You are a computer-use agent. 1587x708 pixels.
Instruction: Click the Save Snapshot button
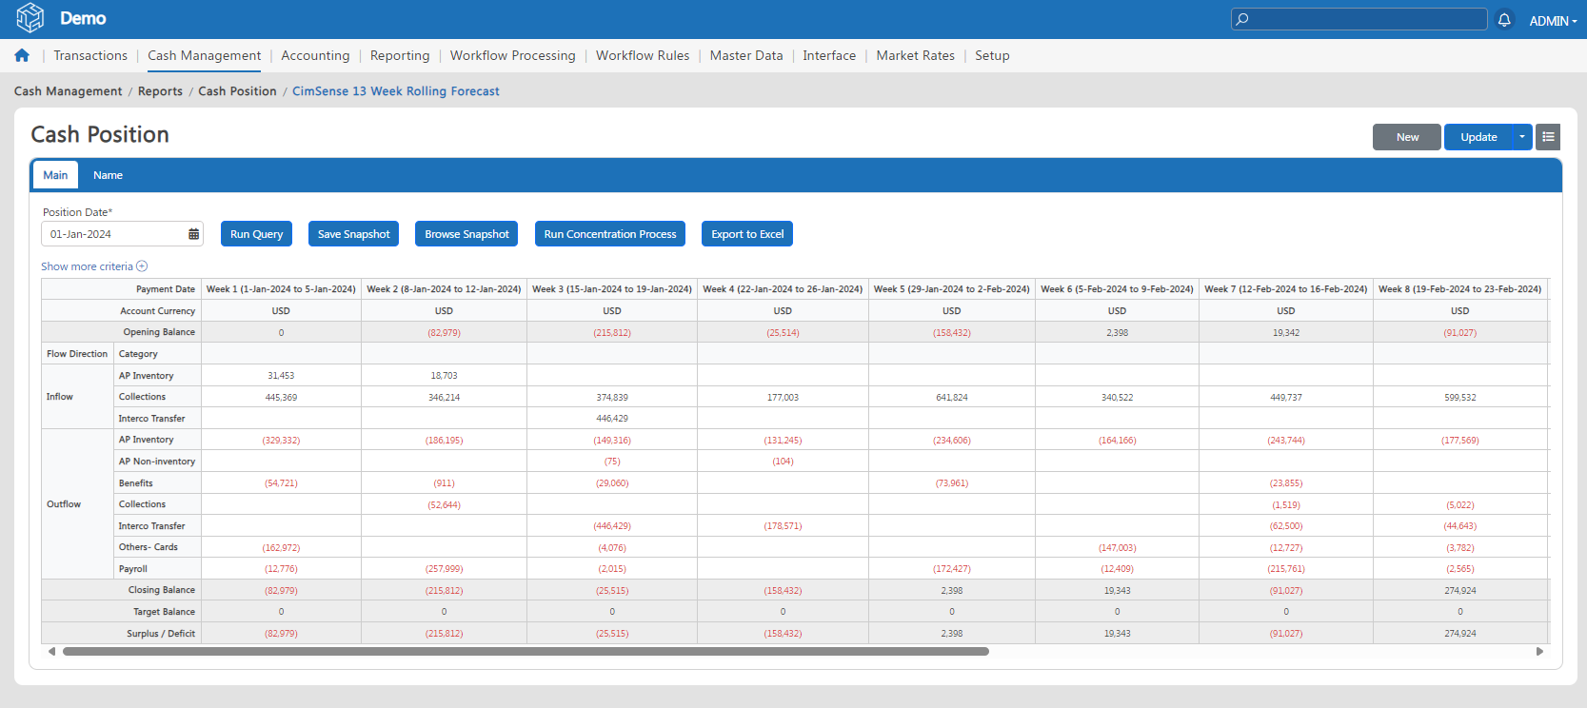click(353, 234)
